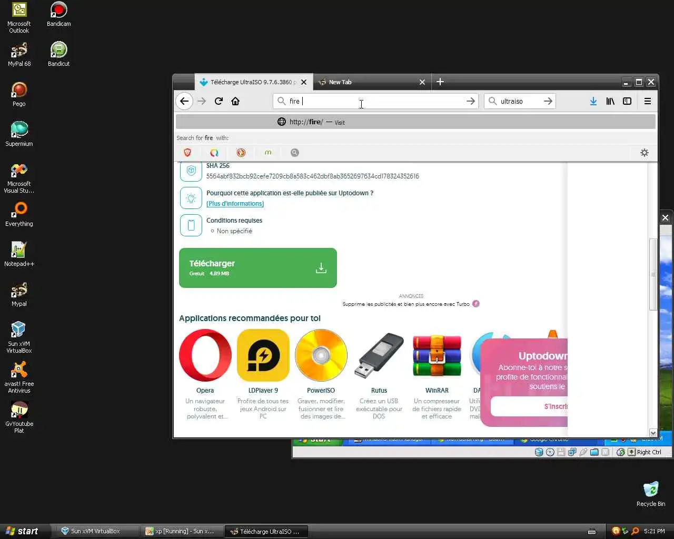
Task: Click the search box containing 'ultraiso'
Action: (520, 101)
